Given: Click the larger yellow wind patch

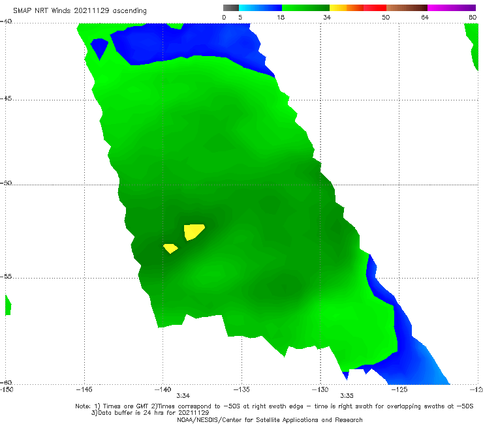Looking at the screenshot, I should tap(193, 232).
